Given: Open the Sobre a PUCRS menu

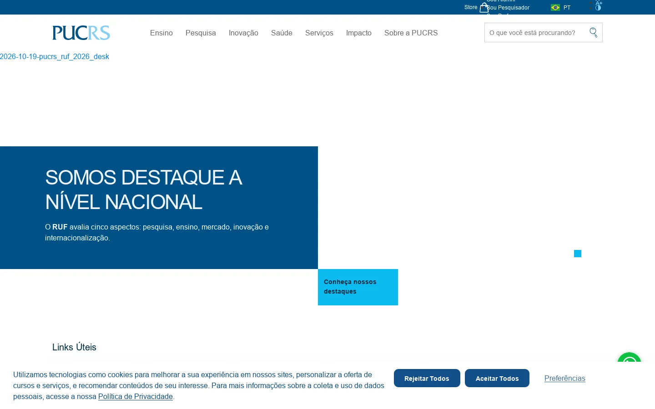Looking at the screenshot, I should pyautogui.click(x=411, y=33).
